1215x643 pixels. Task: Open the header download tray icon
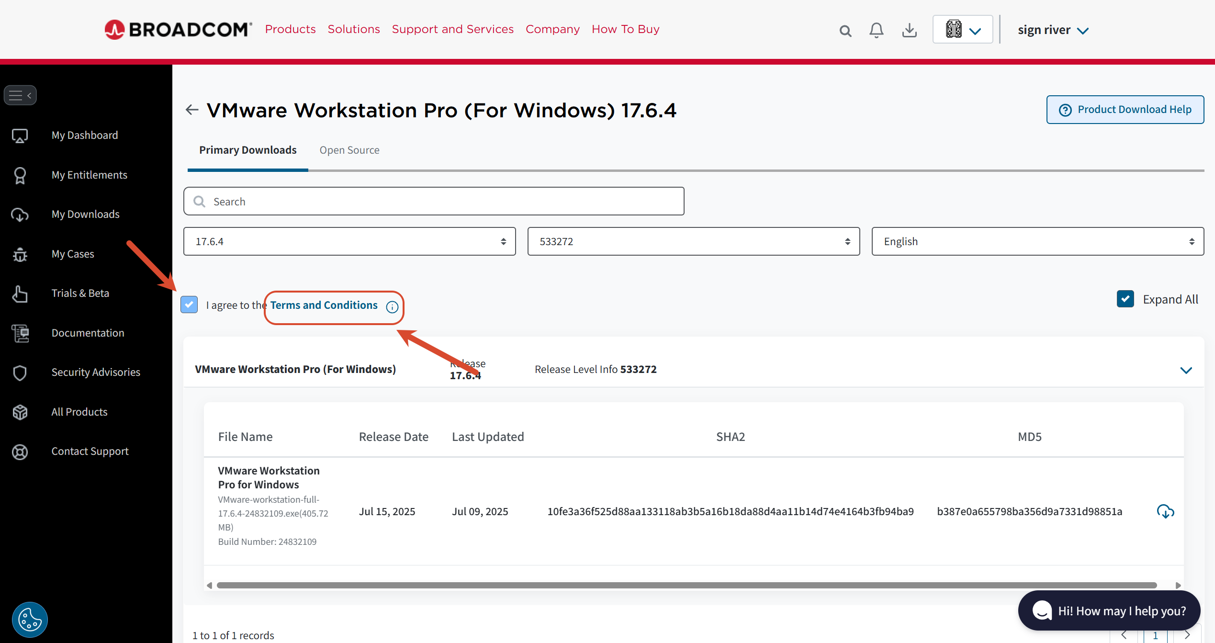coord(909,30)
